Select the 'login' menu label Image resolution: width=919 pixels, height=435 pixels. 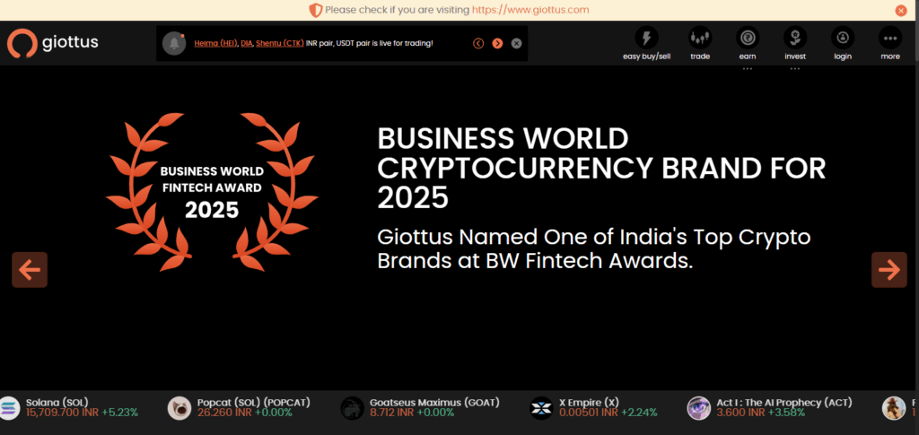pos(843,57)
